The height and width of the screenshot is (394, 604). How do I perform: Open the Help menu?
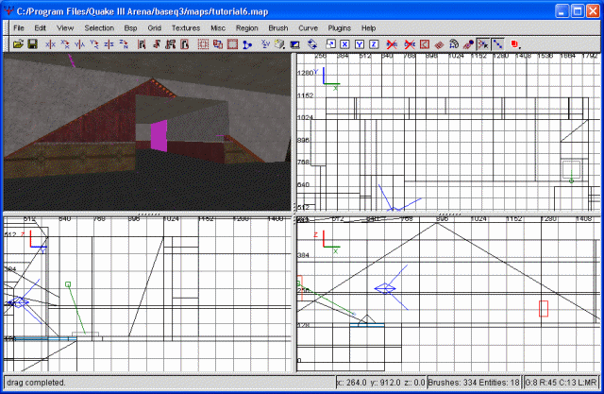point(368,28)
